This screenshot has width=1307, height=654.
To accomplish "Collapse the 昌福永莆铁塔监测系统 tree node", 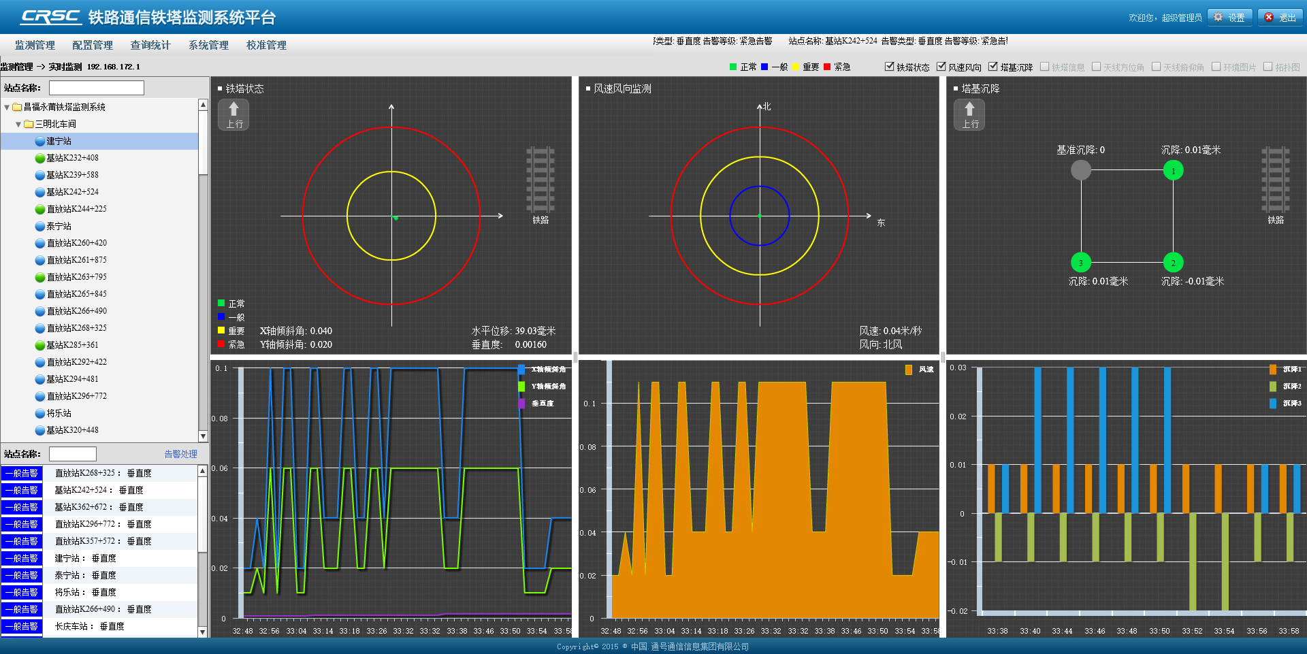I will tap(7, 108).
